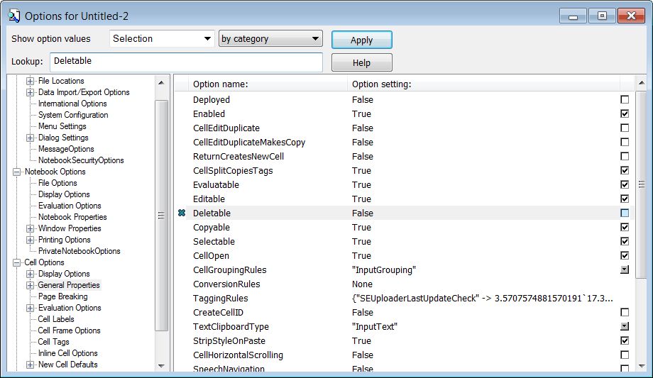This screenshot has width=653, height=378.
Task: Expand the Data Import/Export Options node
Action: 30,92
